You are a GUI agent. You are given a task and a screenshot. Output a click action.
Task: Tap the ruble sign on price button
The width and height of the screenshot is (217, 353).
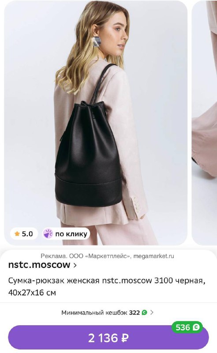coord(125,338)
